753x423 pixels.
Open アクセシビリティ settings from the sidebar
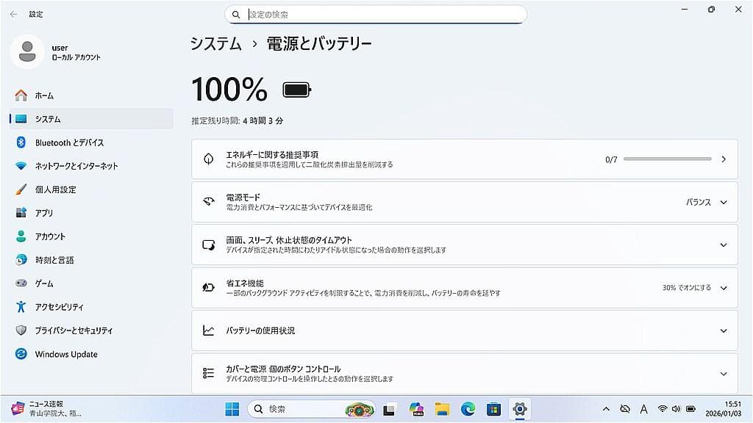[x=63, y=307]
